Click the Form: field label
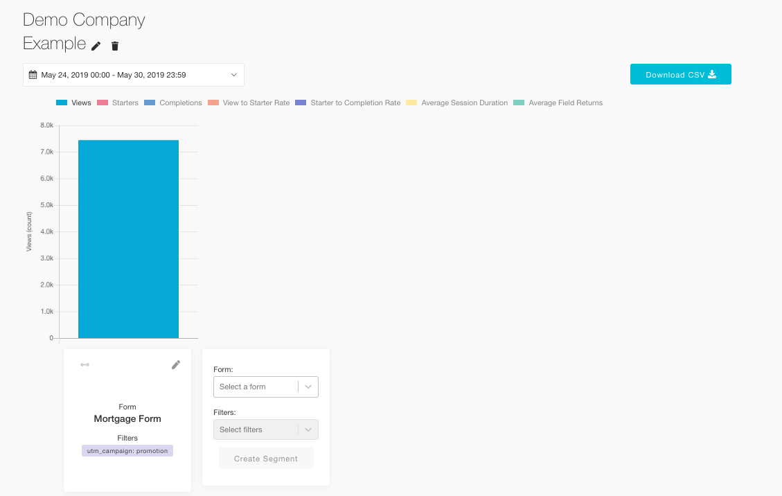This screenshot has width=782, height=496. click(223, 369)
